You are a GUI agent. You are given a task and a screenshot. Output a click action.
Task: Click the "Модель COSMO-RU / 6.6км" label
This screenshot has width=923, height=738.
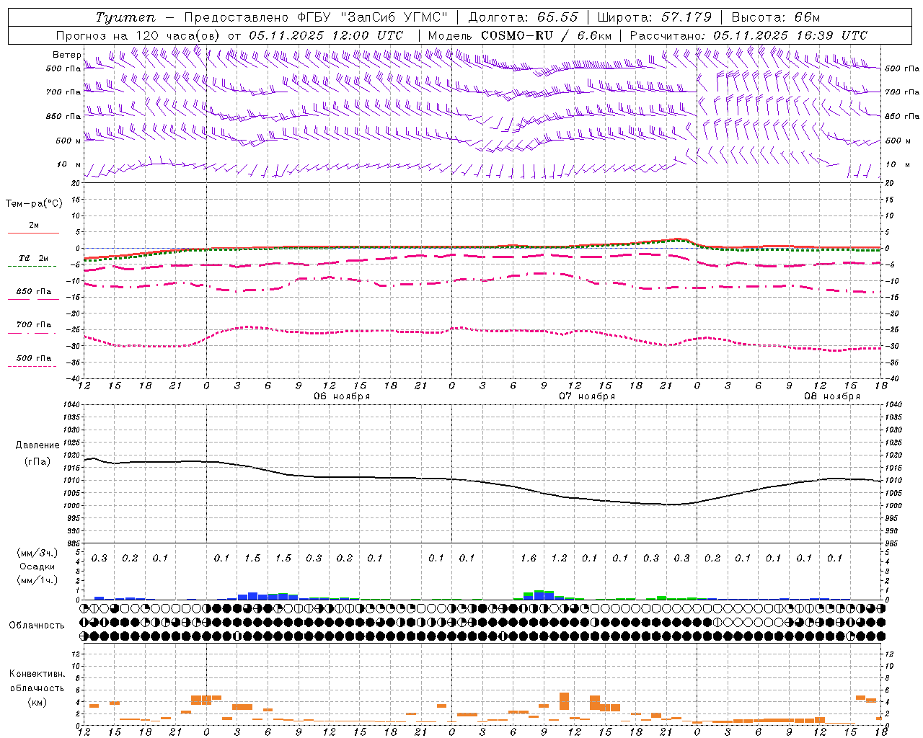(520, 35)
